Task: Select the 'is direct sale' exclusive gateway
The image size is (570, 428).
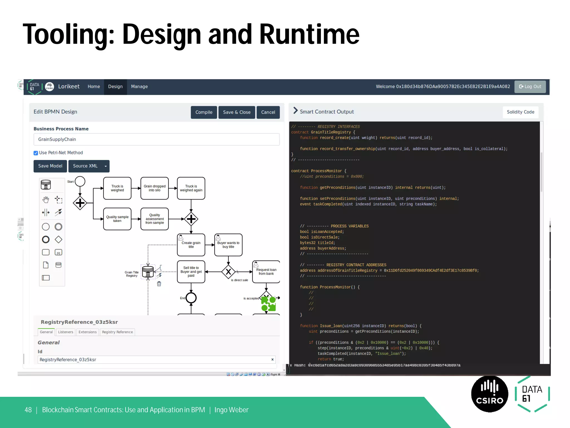Action: click(229, 272)
